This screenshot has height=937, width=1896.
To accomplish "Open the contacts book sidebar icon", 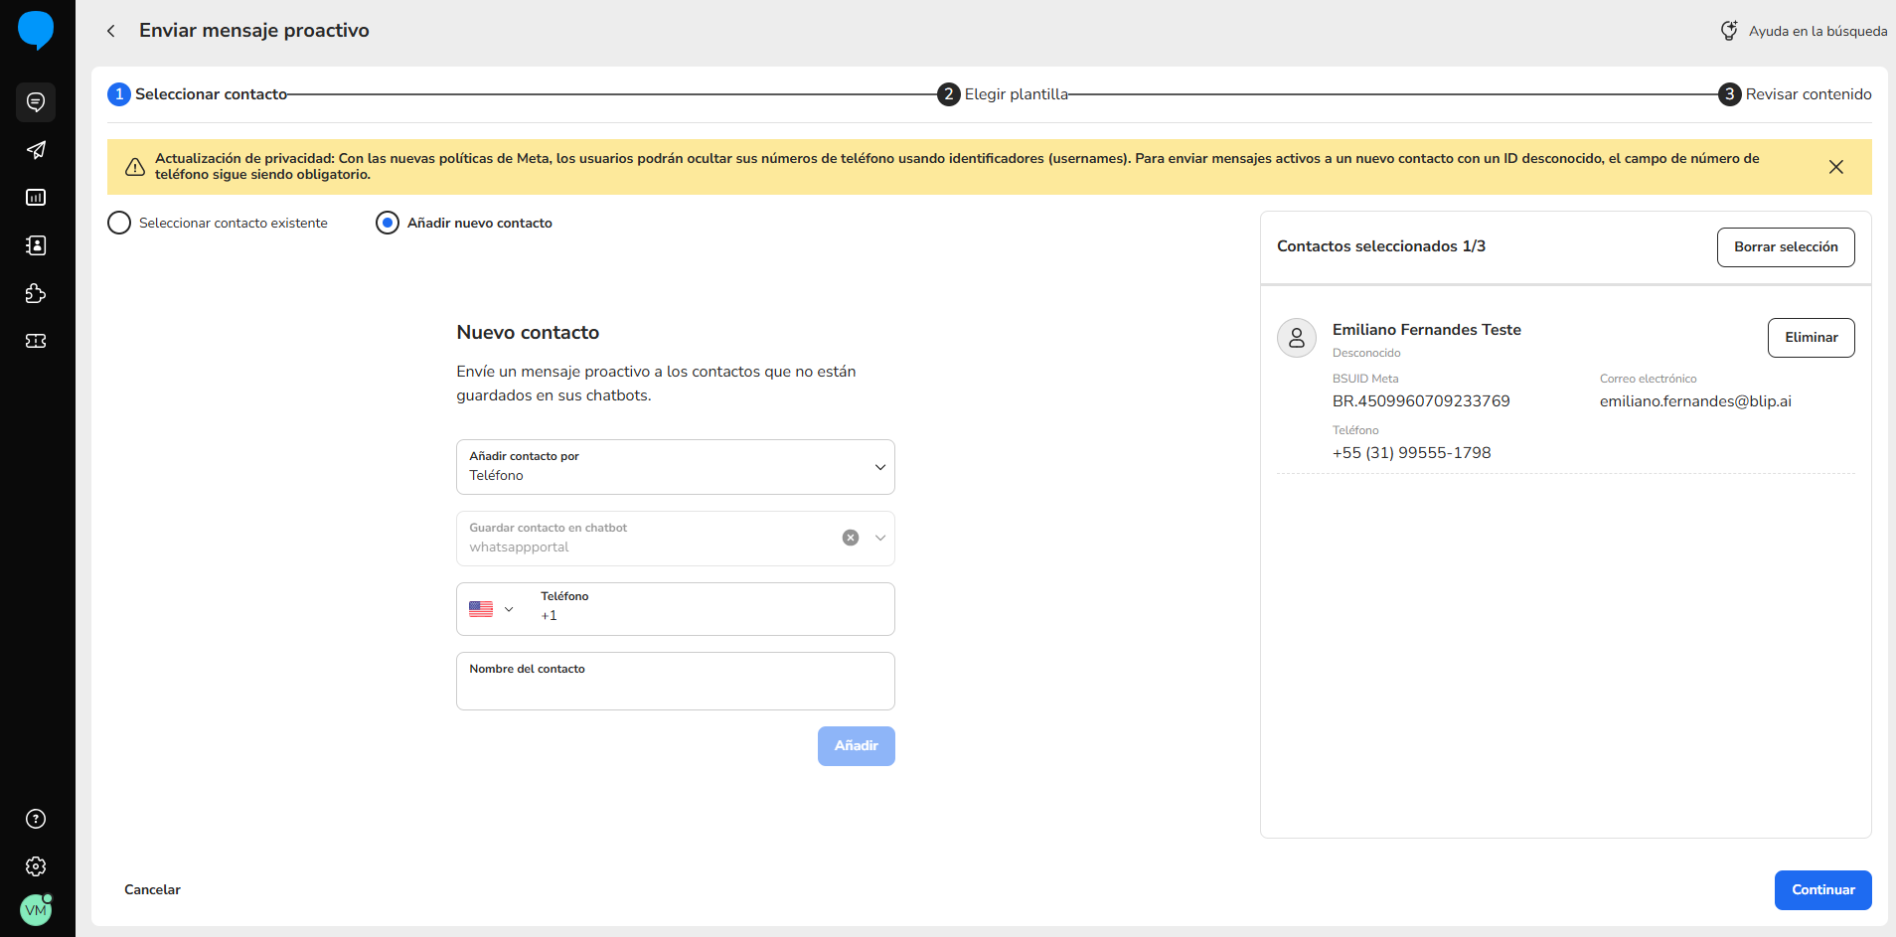I will [36, 245].
